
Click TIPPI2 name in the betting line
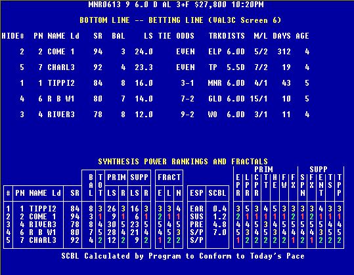[x=61, y=83]
